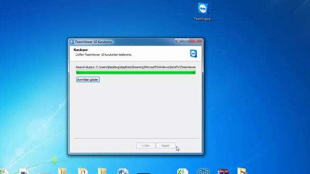The image size is (310, 174).
Task: Click the '< Geri' back button
Action: pyautogui.click(x=145, y=145)
